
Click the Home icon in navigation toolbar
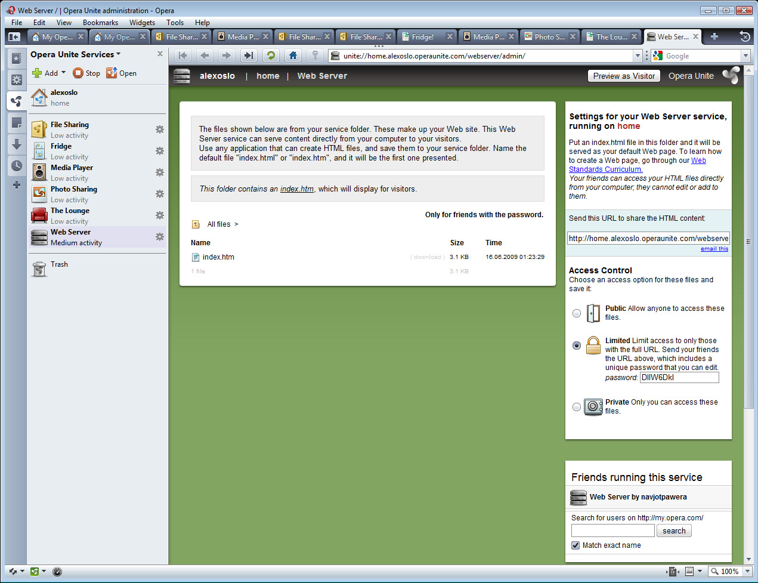coord(293,55)
